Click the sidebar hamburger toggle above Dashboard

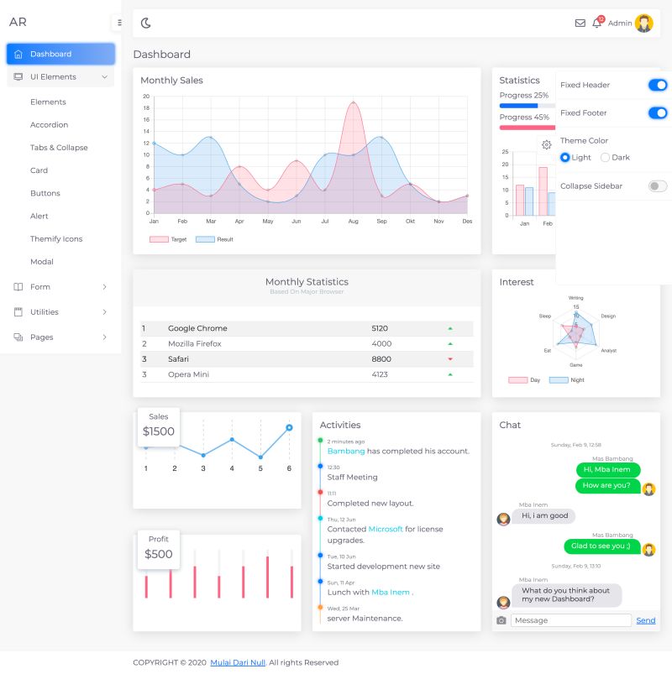click(121, 23)
